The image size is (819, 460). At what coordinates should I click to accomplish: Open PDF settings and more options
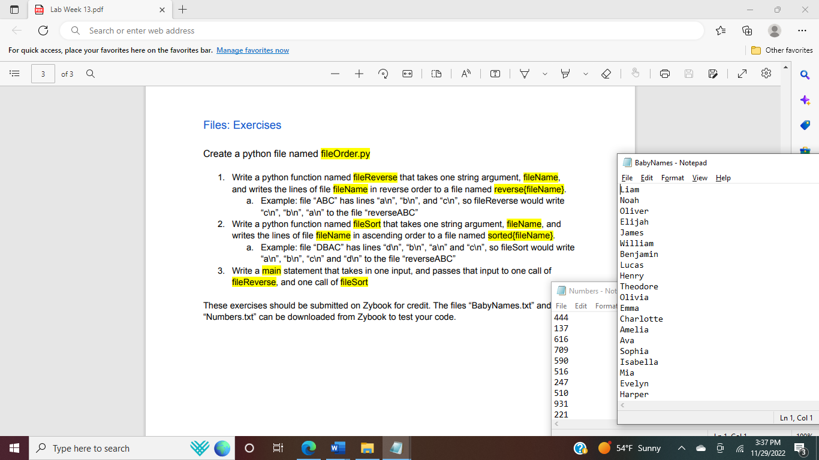[x=766, y=73]
